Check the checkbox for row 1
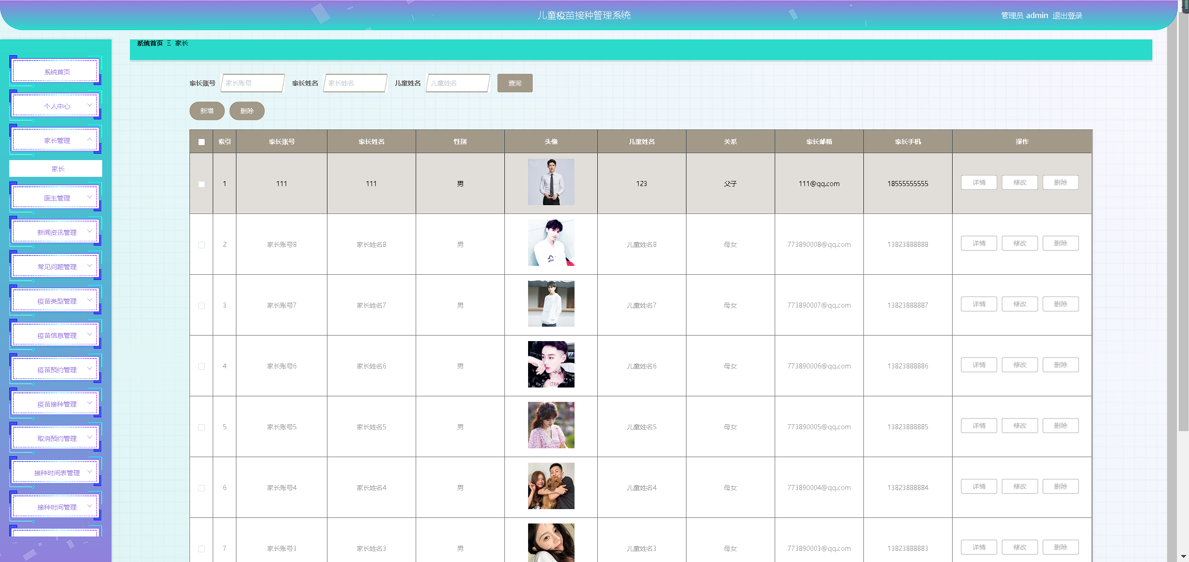Screen dimensions: 1189x562 202,184
